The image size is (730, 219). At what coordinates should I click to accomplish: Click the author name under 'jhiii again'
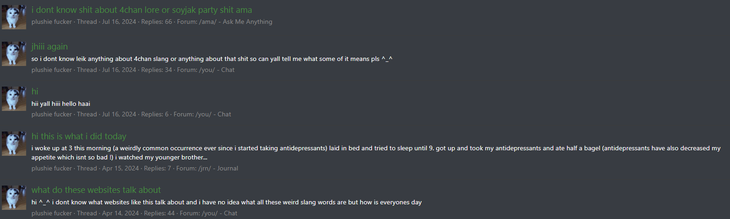(x=51, y=70)
